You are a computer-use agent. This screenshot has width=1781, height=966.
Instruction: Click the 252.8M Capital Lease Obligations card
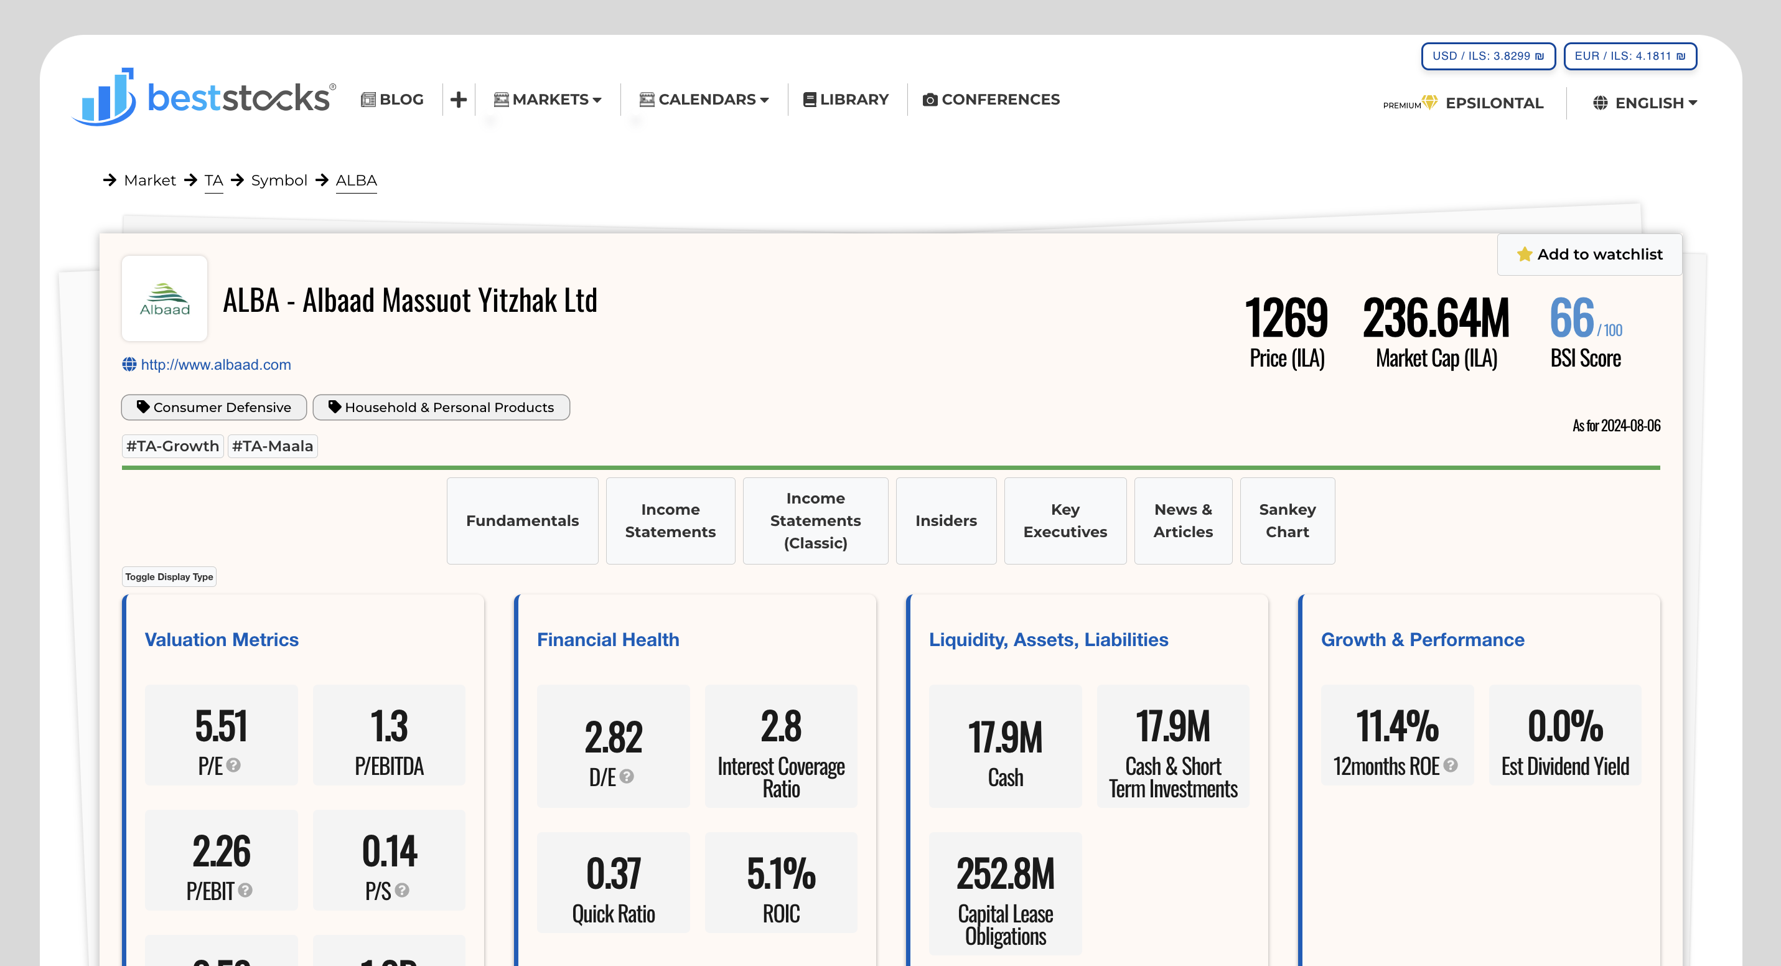tap(1005, 893)
